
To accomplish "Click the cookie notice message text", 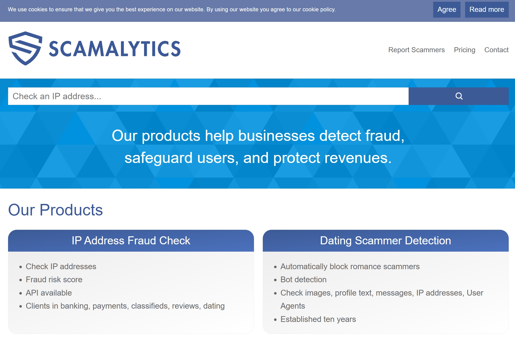I will (x=172, y=10).
